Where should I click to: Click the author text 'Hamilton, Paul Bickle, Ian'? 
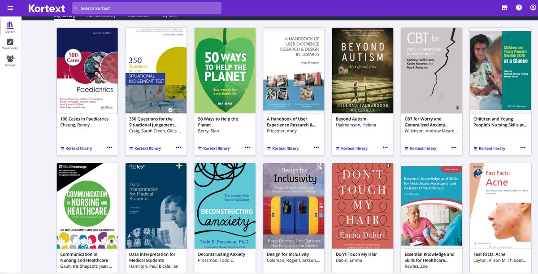(x=155, y=266)
